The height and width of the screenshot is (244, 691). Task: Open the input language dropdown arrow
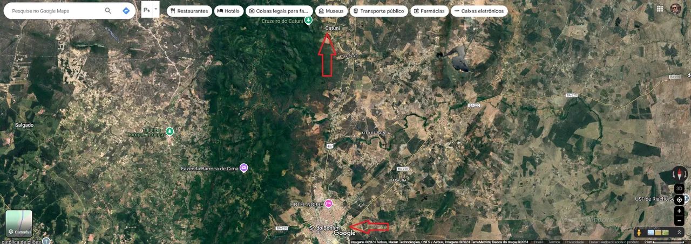156,9
